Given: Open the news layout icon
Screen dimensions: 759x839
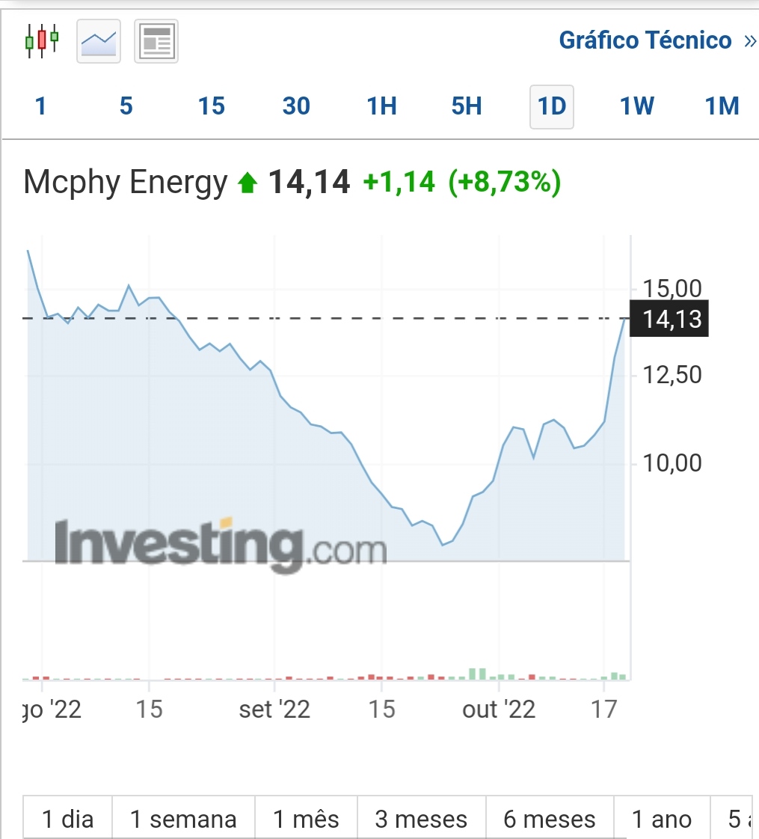Looking at the screenshot, I should (x=156, y=41).
